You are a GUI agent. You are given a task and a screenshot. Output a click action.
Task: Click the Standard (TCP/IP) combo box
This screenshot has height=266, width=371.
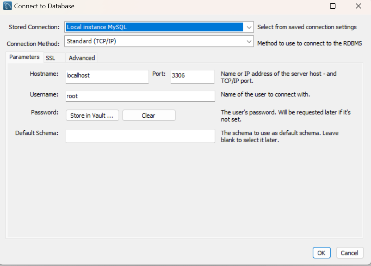pos(159,41)
